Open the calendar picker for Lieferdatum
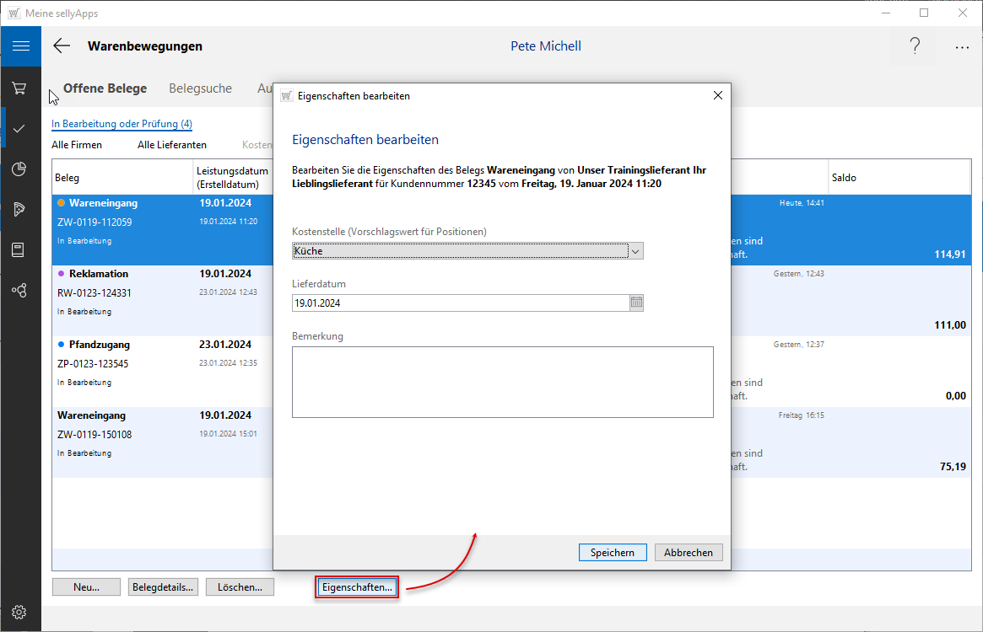This screenshot has height=632, width=983. click(x=636, y=303)
